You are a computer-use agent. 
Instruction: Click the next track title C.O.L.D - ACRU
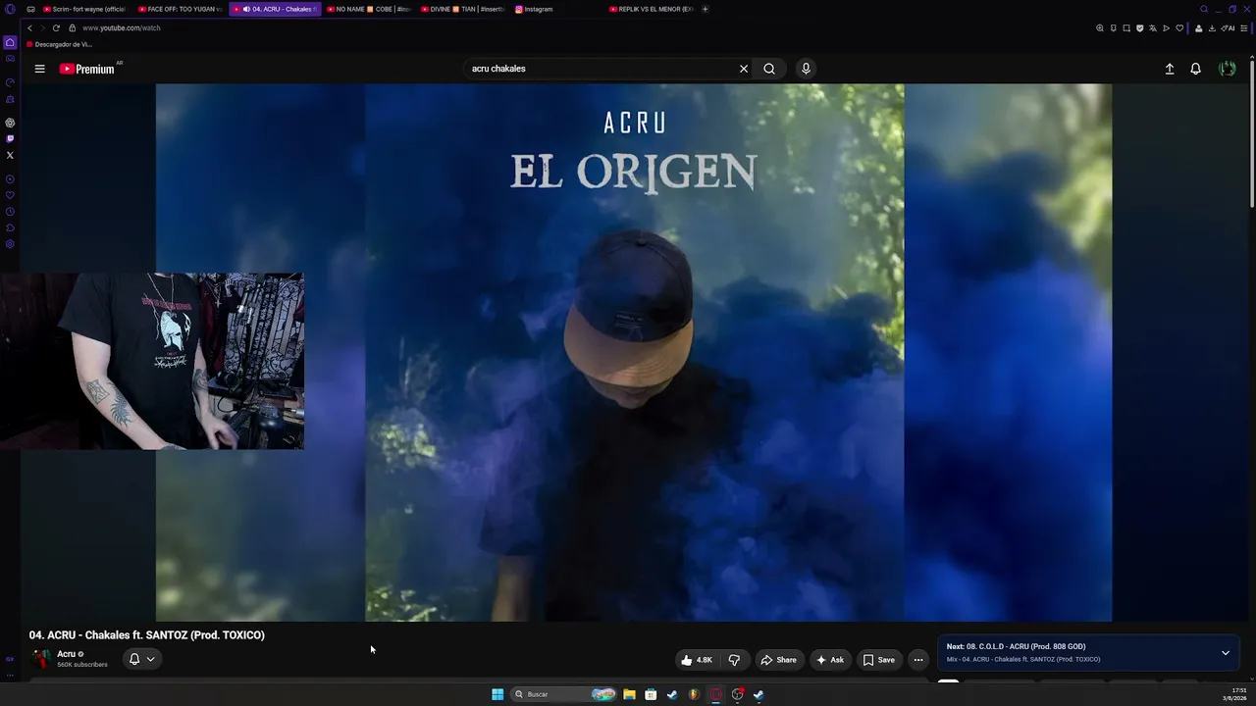click(x=1016, y=647)
